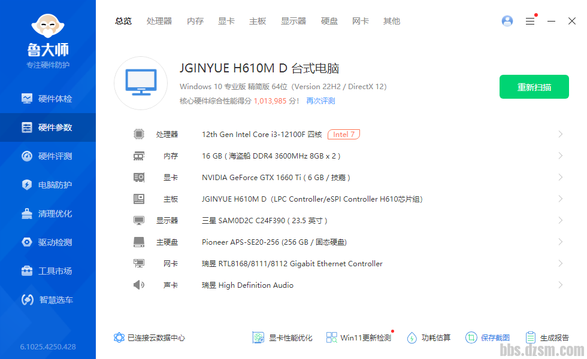The height and width of the screenshot is (359, 587).
Task: Select 硬件评测 benchmark in sidebar
Action: 48,156
